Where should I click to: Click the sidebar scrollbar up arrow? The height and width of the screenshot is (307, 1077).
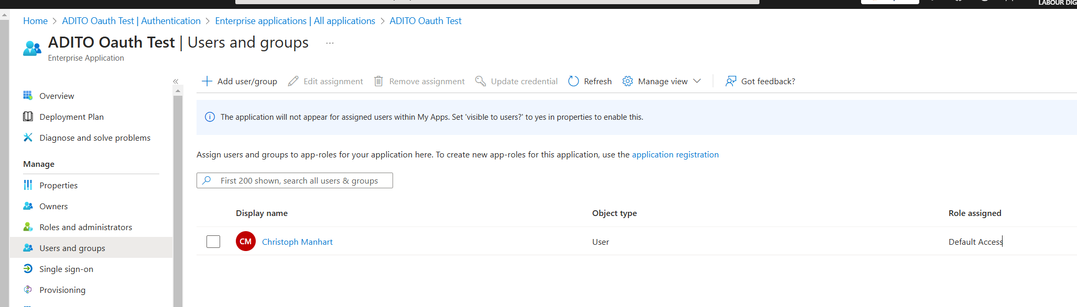point(178,91)
